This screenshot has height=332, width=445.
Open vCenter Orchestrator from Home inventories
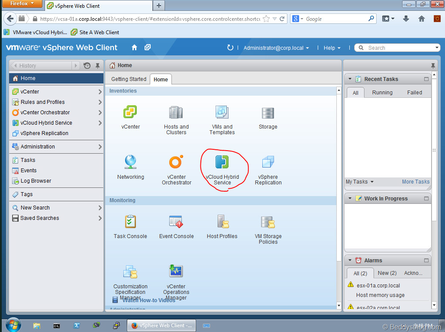tap(176, 162)
